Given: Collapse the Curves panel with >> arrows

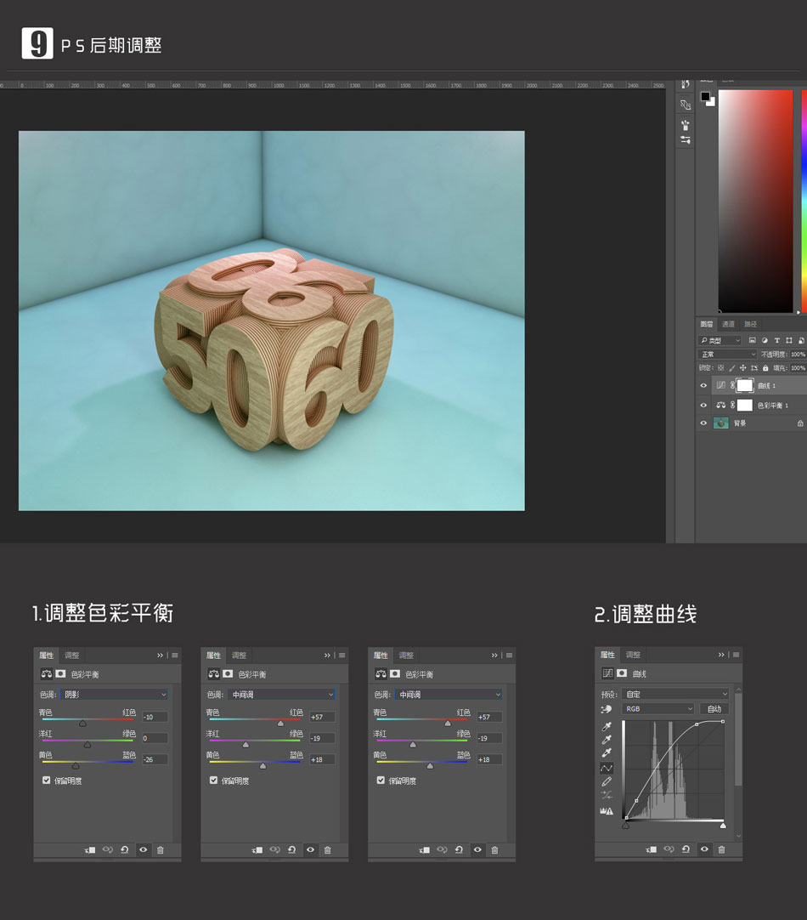Looking at the screenshot, I should 721,655.
